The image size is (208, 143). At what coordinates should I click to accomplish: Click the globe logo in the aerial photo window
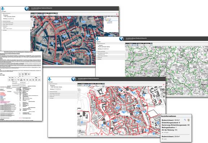coord(27,9)
